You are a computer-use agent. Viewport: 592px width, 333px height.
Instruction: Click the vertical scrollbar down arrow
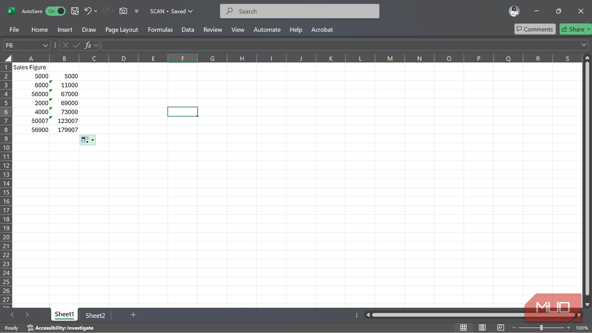coord(587,305)
